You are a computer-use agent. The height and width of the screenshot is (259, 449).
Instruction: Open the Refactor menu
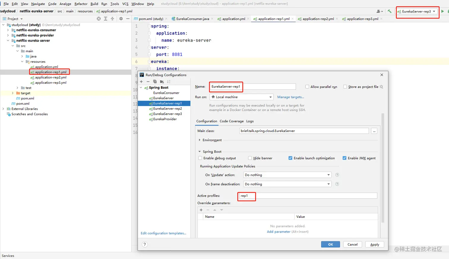click(x=81, y=4)
